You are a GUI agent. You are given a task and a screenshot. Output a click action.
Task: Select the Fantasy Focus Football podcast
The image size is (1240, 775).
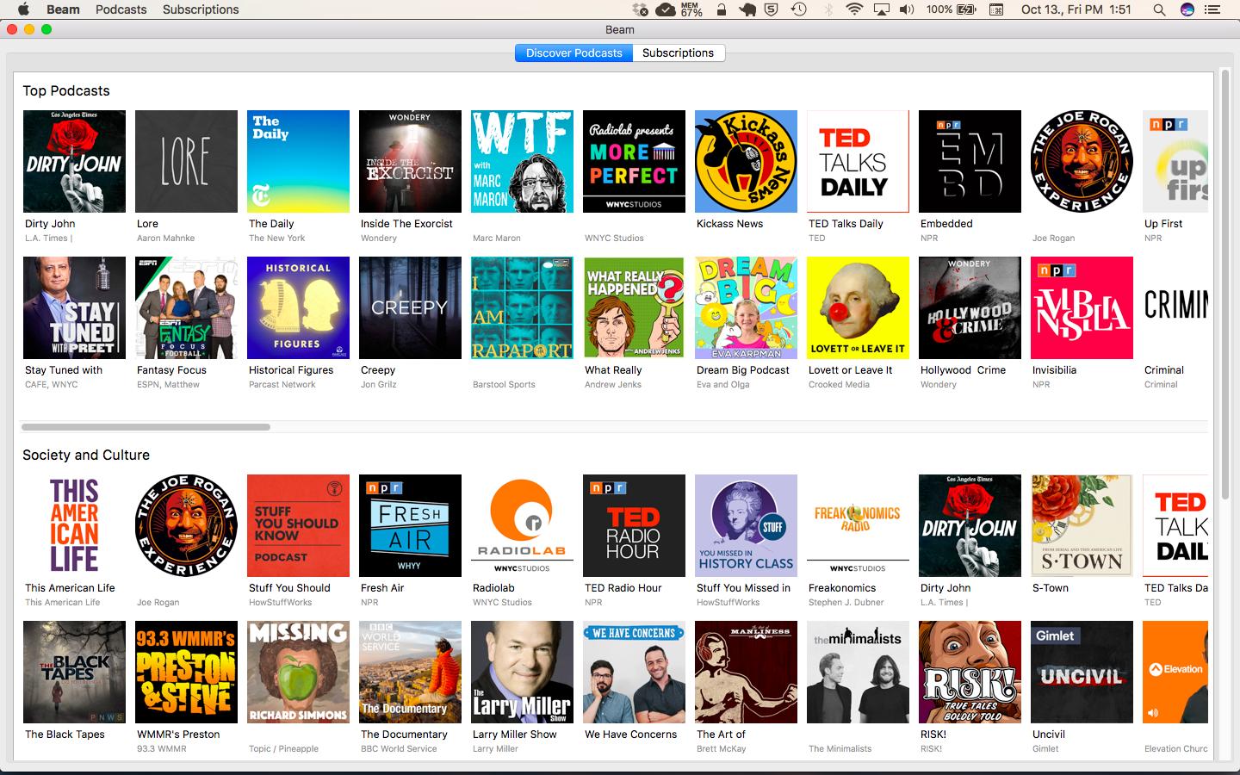click(x=186, y=307)
